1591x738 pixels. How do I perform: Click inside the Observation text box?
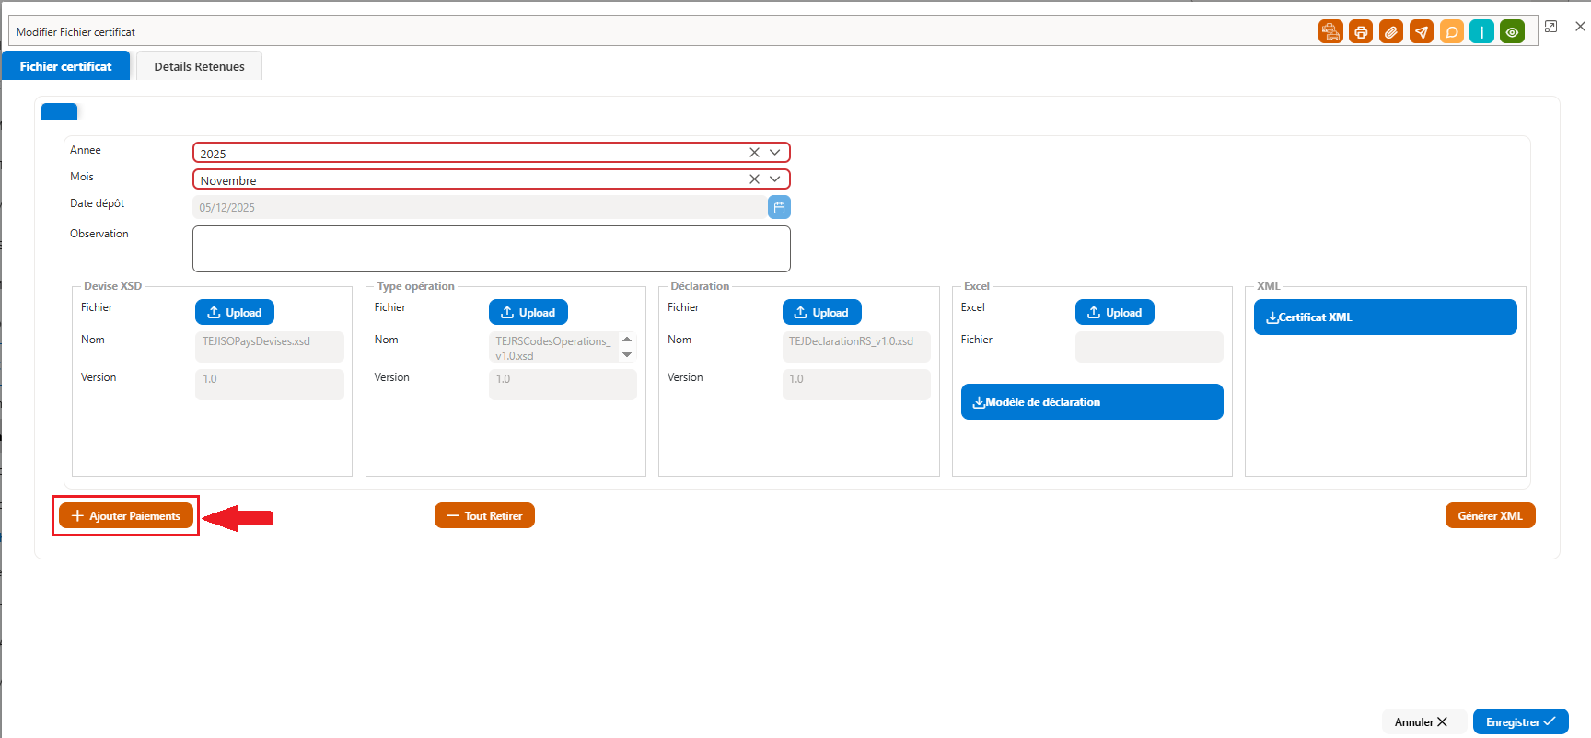pos(492,248)
